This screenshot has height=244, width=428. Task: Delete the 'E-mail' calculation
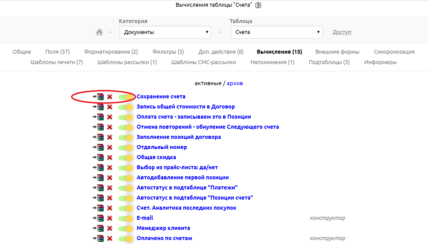coord(110,218)
